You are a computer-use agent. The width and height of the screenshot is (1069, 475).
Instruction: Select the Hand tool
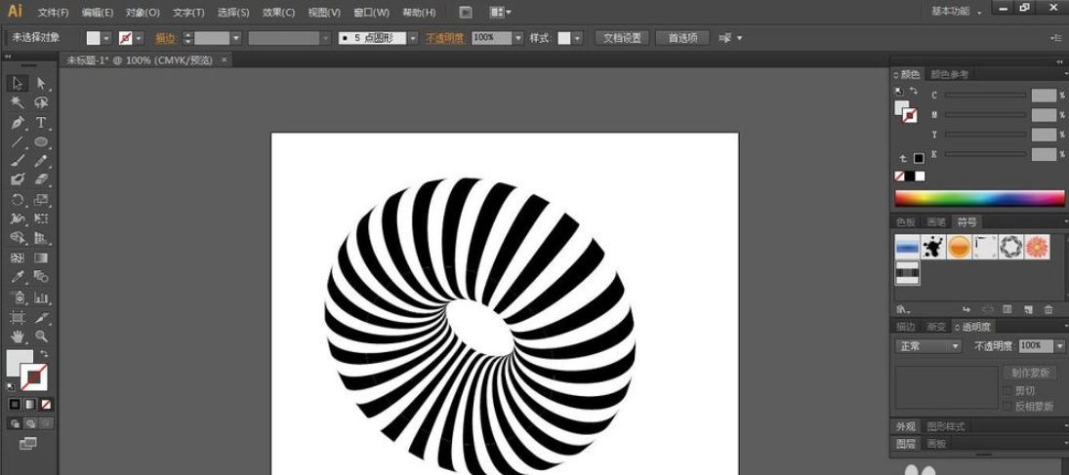tap(18, 336)
